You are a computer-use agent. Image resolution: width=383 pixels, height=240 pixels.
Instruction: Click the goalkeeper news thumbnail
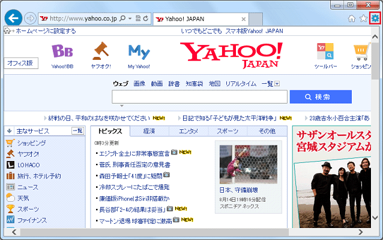249,165
